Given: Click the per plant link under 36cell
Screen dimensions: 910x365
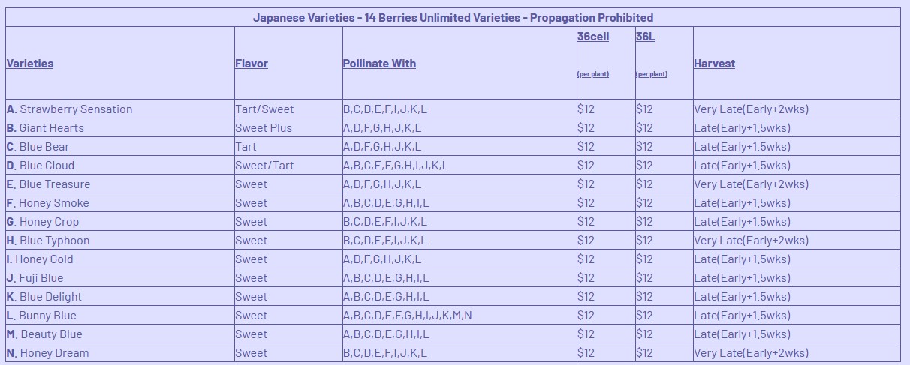Looking at the screenshot, I should 593,74.
